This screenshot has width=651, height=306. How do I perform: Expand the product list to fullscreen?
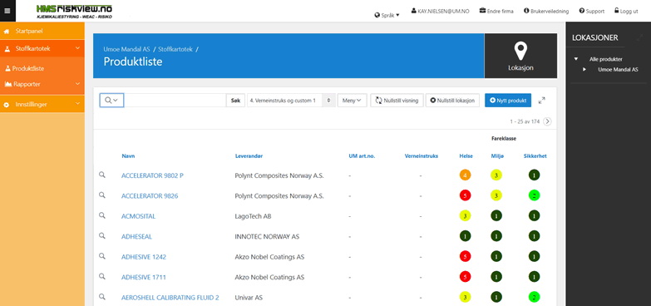tap(542, 101)
